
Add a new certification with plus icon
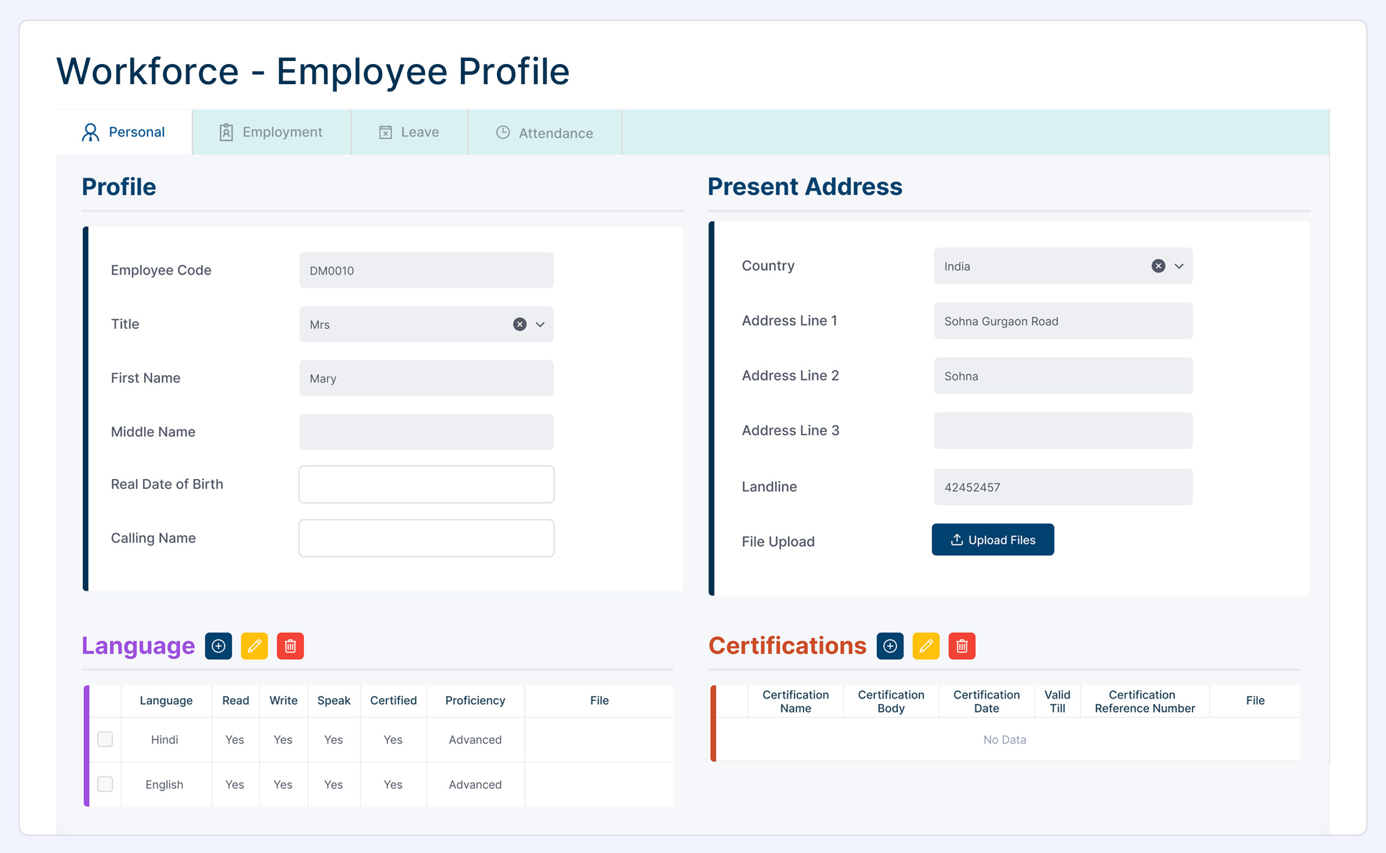pos(890,646)
